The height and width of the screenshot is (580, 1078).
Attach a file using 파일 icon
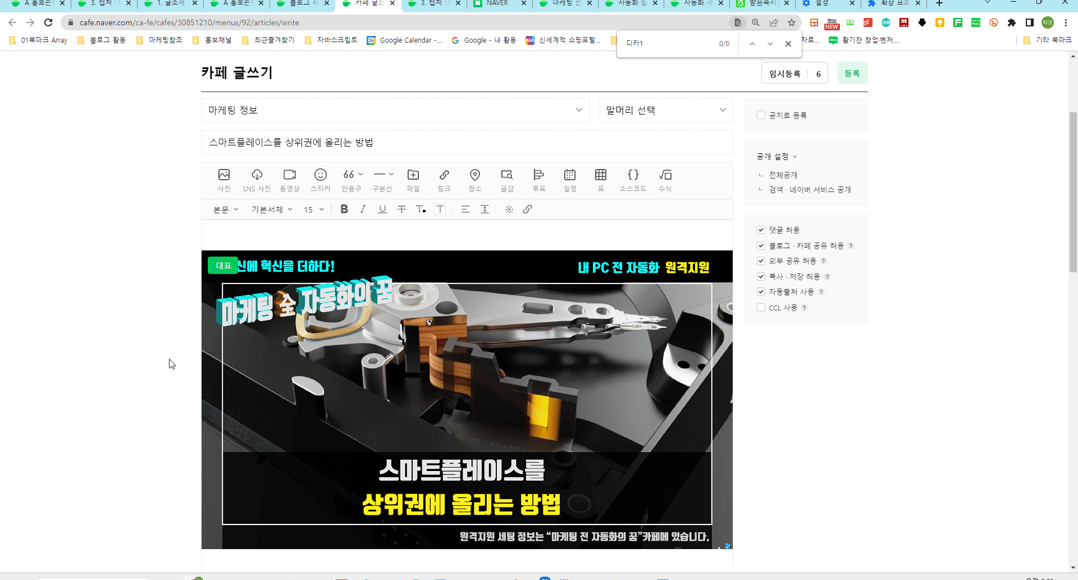pos(413,180)
